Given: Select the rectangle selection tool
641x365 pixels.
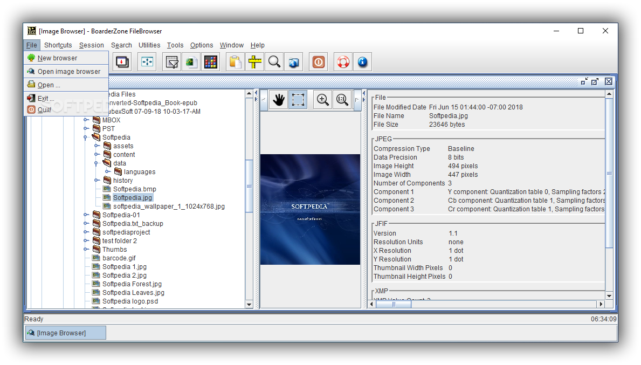Looking at the screenshot, I should [x=298, y=100].
